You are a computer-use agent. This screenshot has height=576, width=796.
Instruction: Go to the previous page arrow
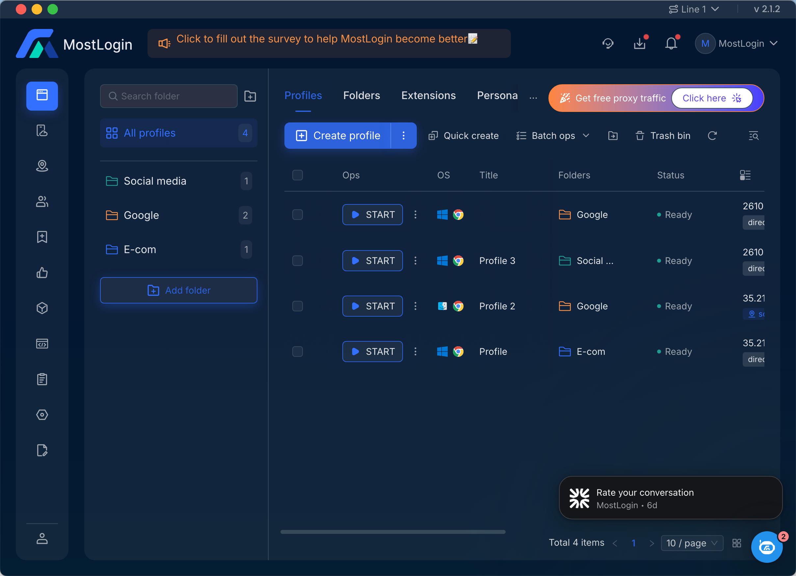point(615,543)
